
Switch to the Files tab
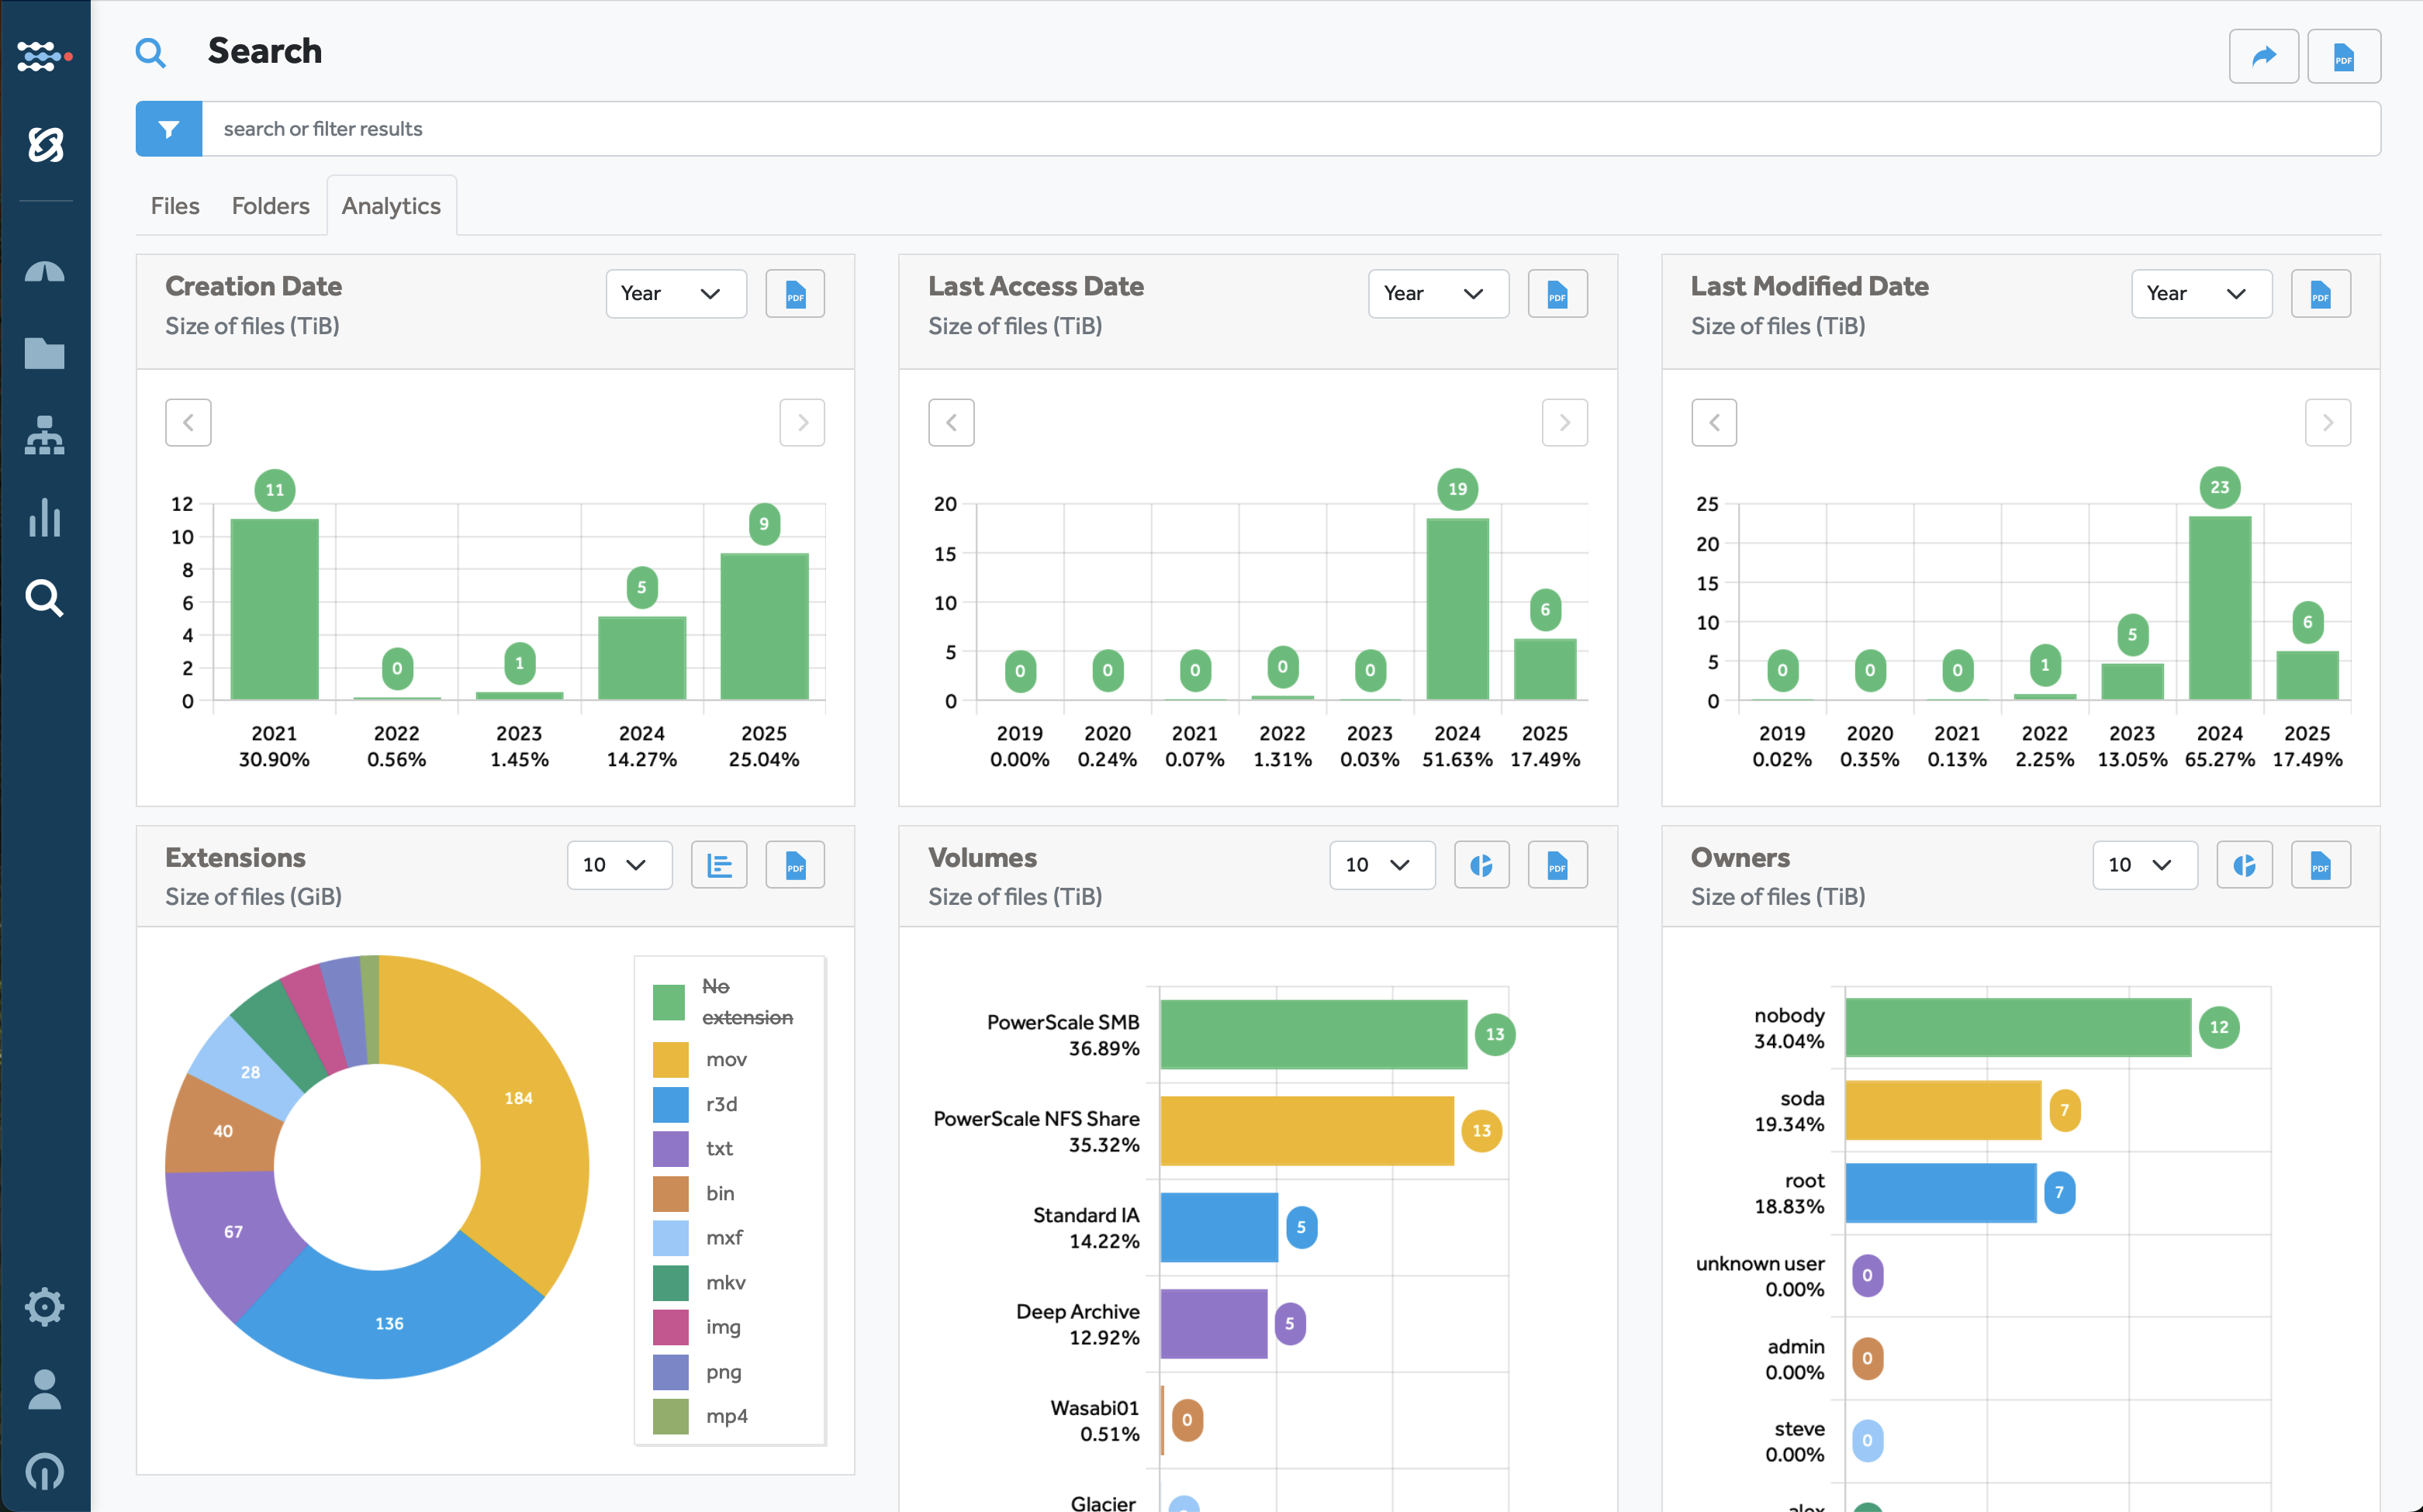click(175, 206)
